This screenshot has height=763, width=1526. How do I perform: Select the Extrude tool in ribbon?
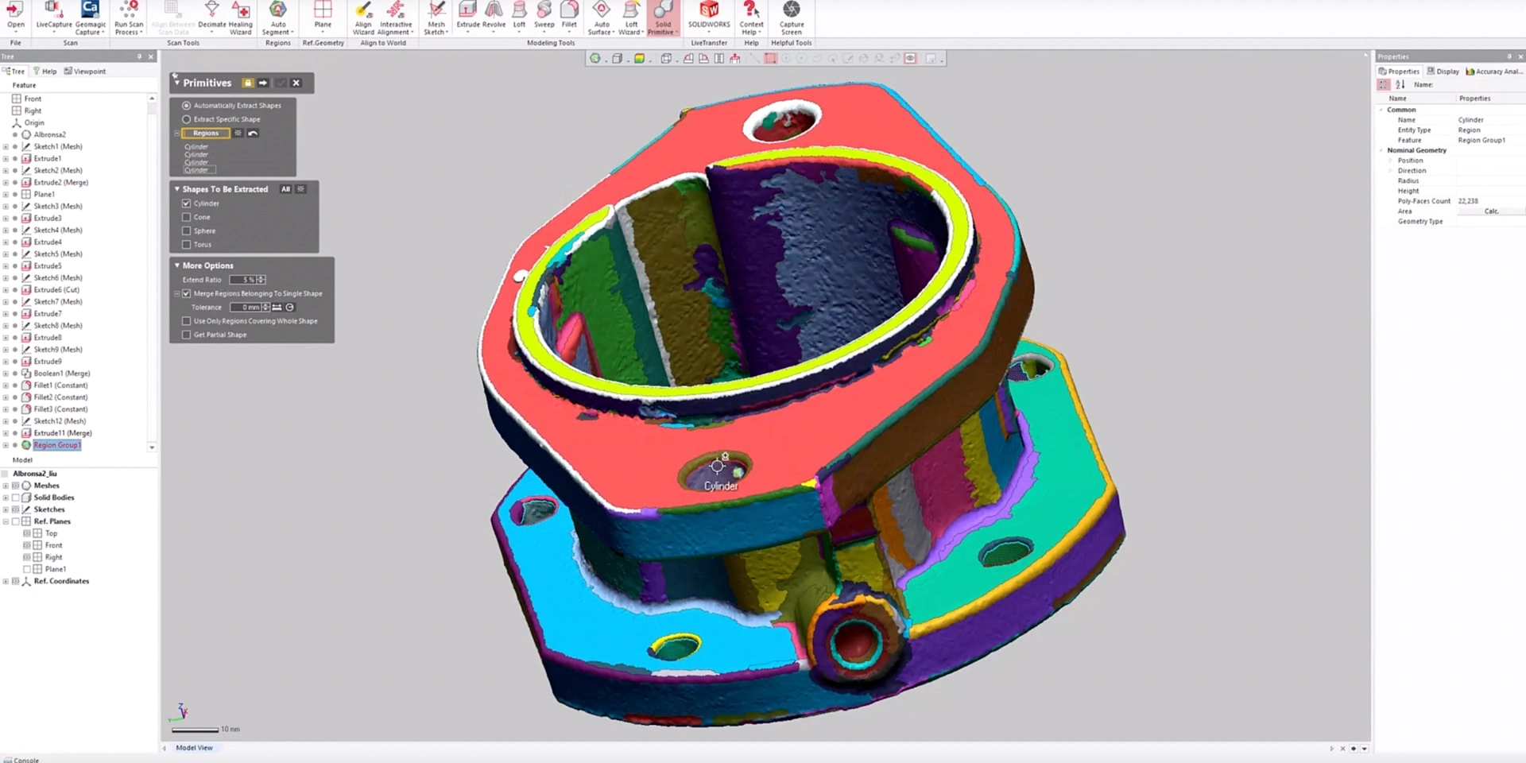point(468,16)
